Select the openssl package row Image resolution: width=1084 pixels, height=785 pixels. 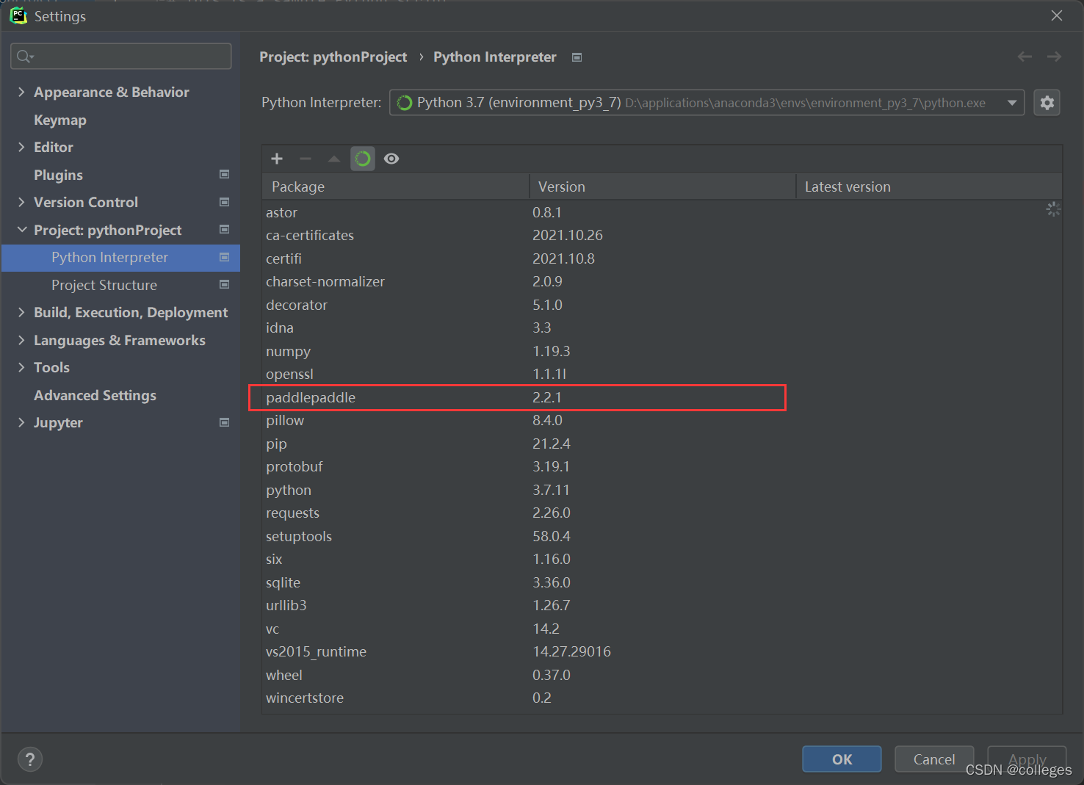pyautogui.click(x=662, y=374)
